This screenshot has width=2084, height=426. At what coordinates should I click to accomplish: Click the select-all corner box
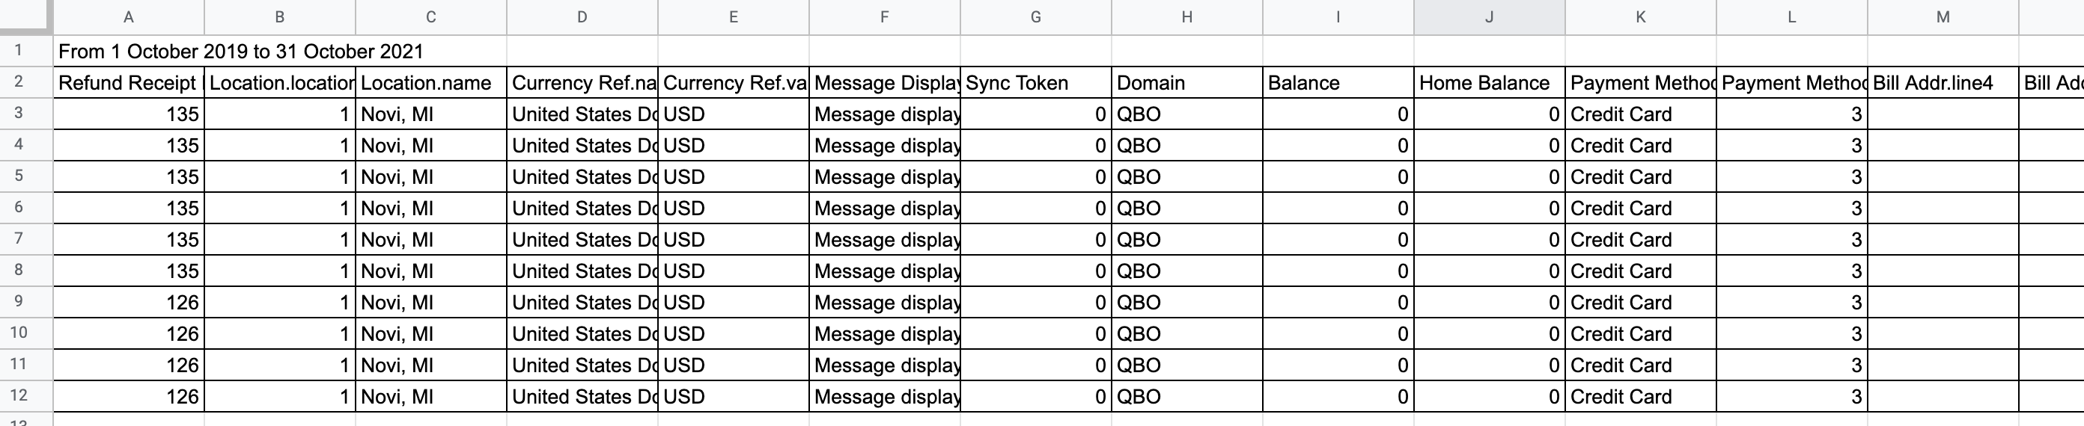click(x=26, y=17)
